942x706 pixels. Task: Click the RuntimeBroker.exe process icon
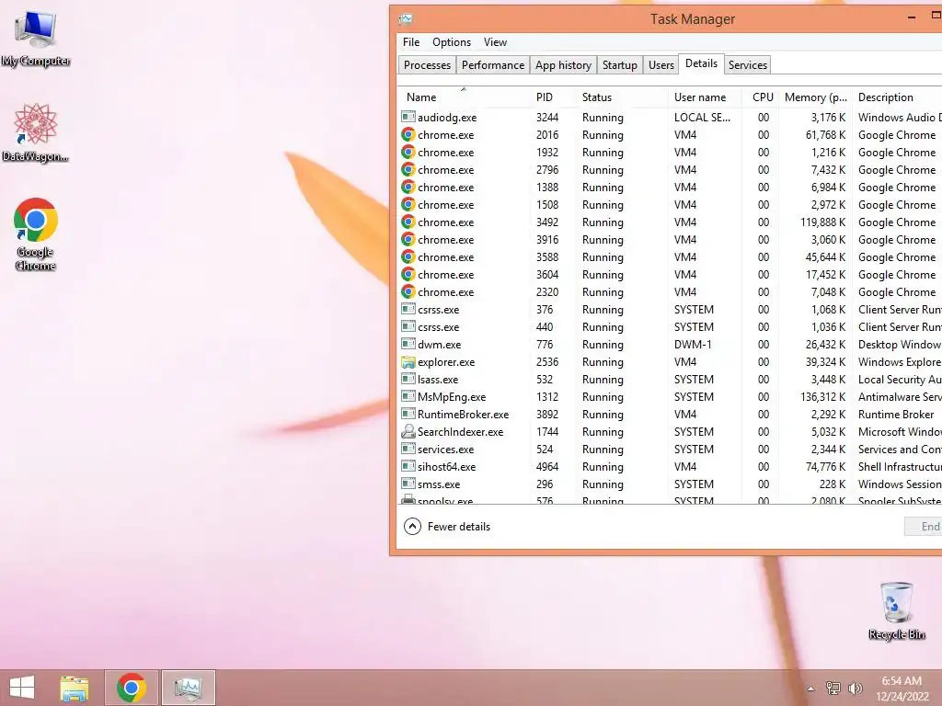point(408,415)
